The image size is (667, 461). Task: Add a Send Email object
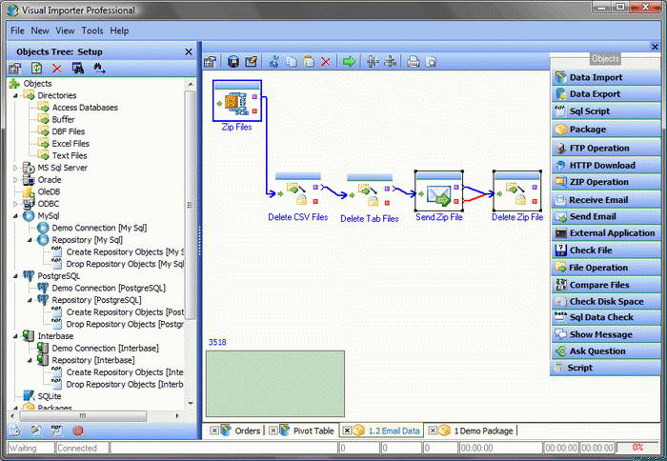(x=606, y=216)
